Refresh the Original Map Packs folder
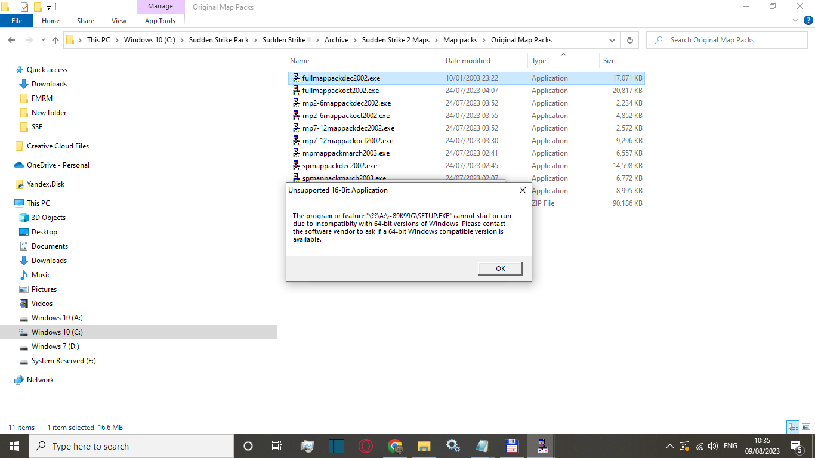Viewport: 815px width, 458px height. point(629,40)
